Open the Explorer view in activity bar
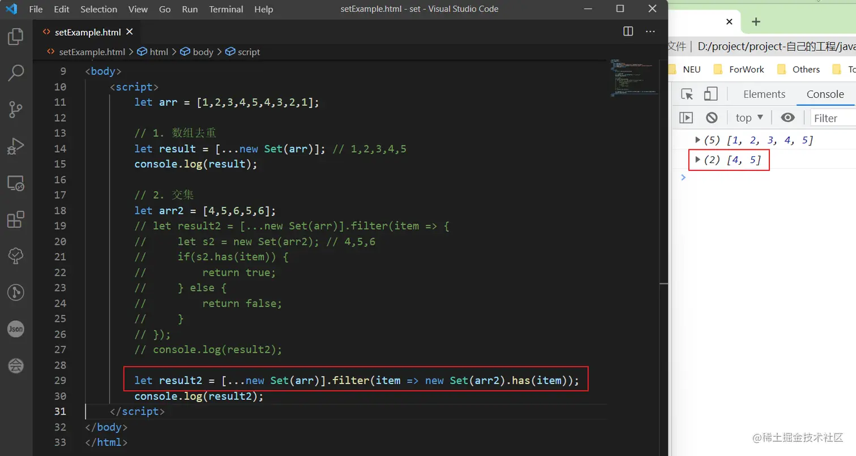The height and width of the screenshot is (456, 856). tap(16, 37)
